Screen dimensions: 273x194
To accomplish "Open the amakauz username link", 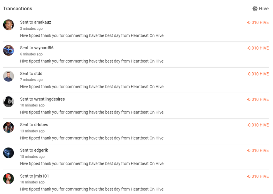I will (43, 22).
